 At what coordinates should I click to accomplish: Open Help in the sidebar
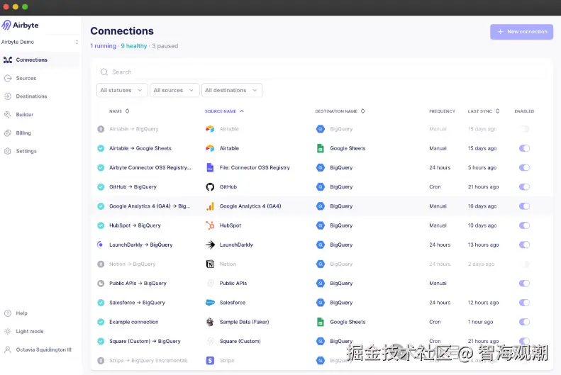[40, 313]
